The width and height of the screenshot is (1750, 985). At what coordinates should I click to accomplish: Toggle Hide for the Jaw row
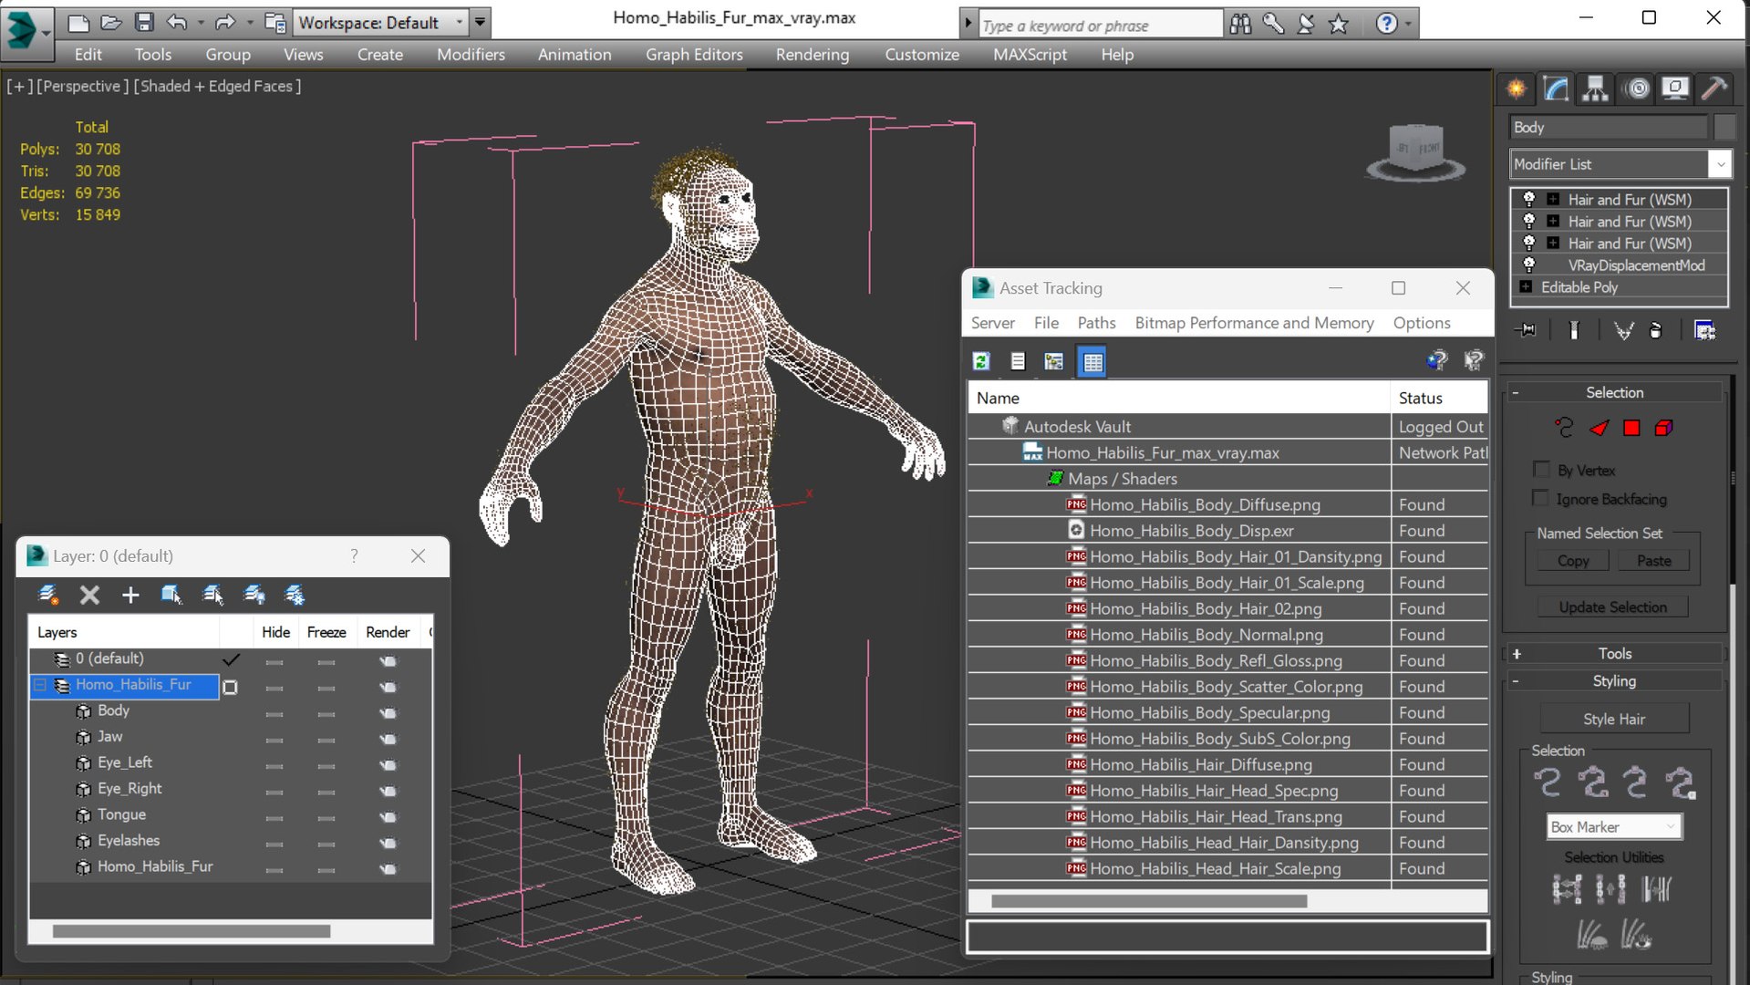tap(274, 740)
